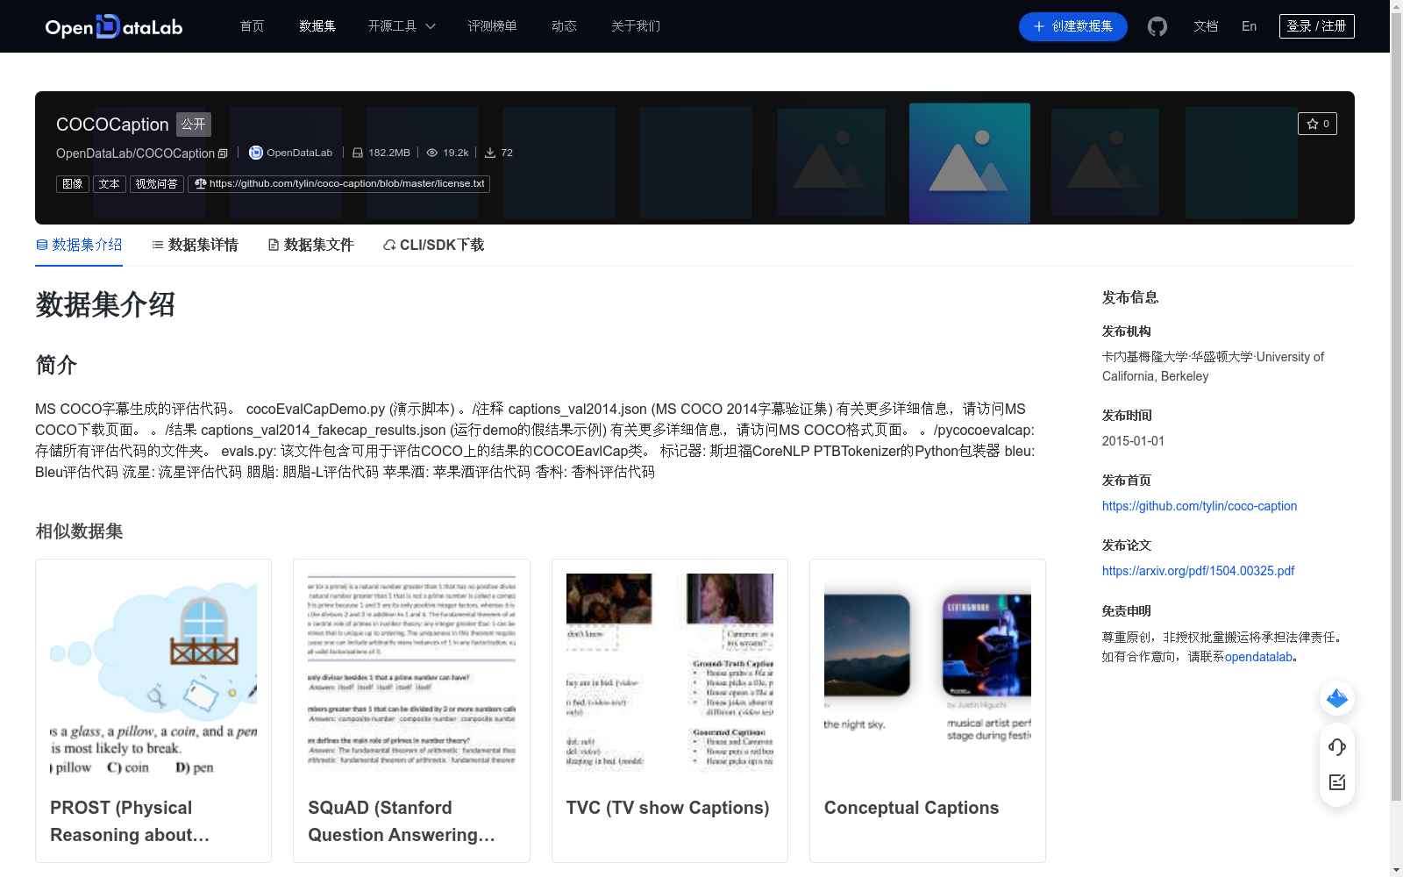The image size is (1403, 877).
Task: Open the github.com/tylin/coco-caption homepage link
Action: click(1200, 506)
